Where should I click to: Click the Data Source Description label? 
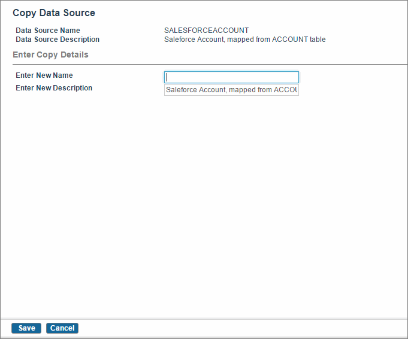58,40
